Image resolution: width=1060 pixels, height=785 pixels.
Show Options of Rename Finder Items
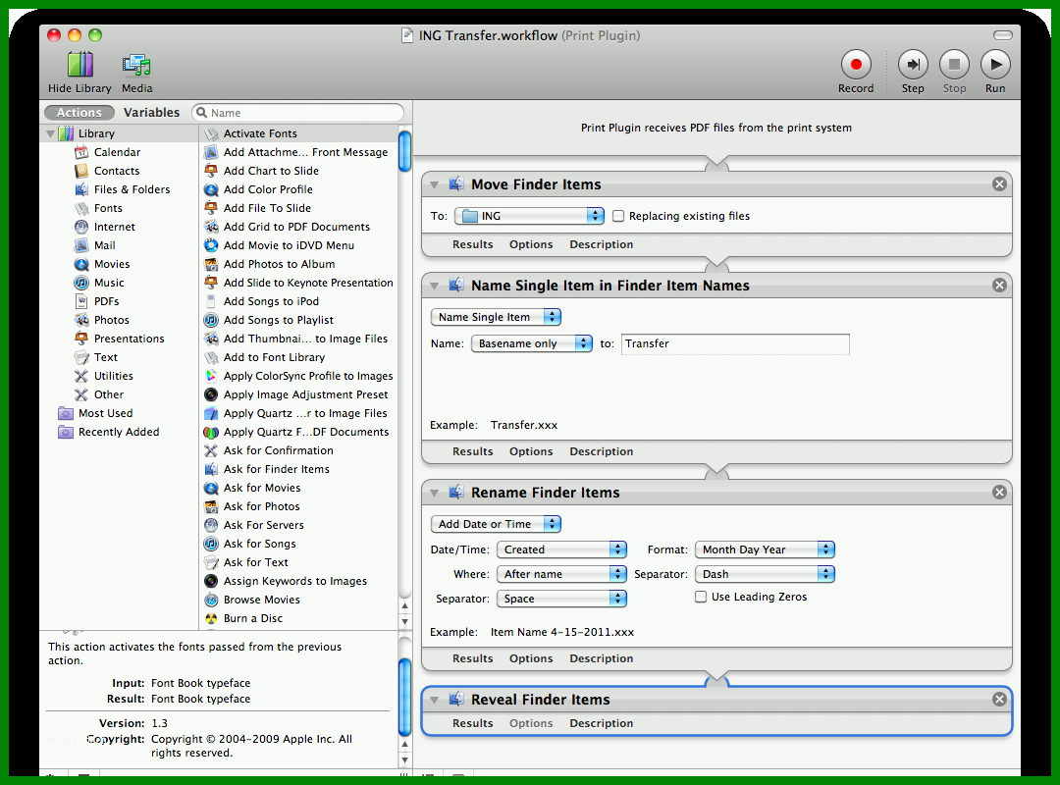(531, 658)
